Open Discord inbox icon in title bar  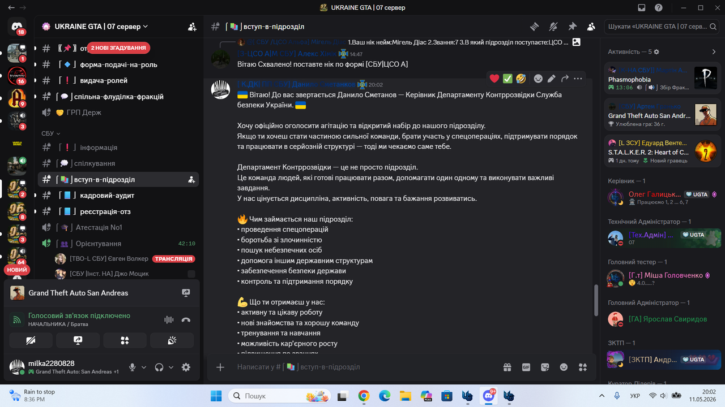coord(641,8)
